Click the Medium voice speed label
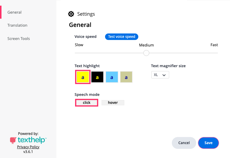The height and width of the screenshot is (158, 230). click(147, 45)
